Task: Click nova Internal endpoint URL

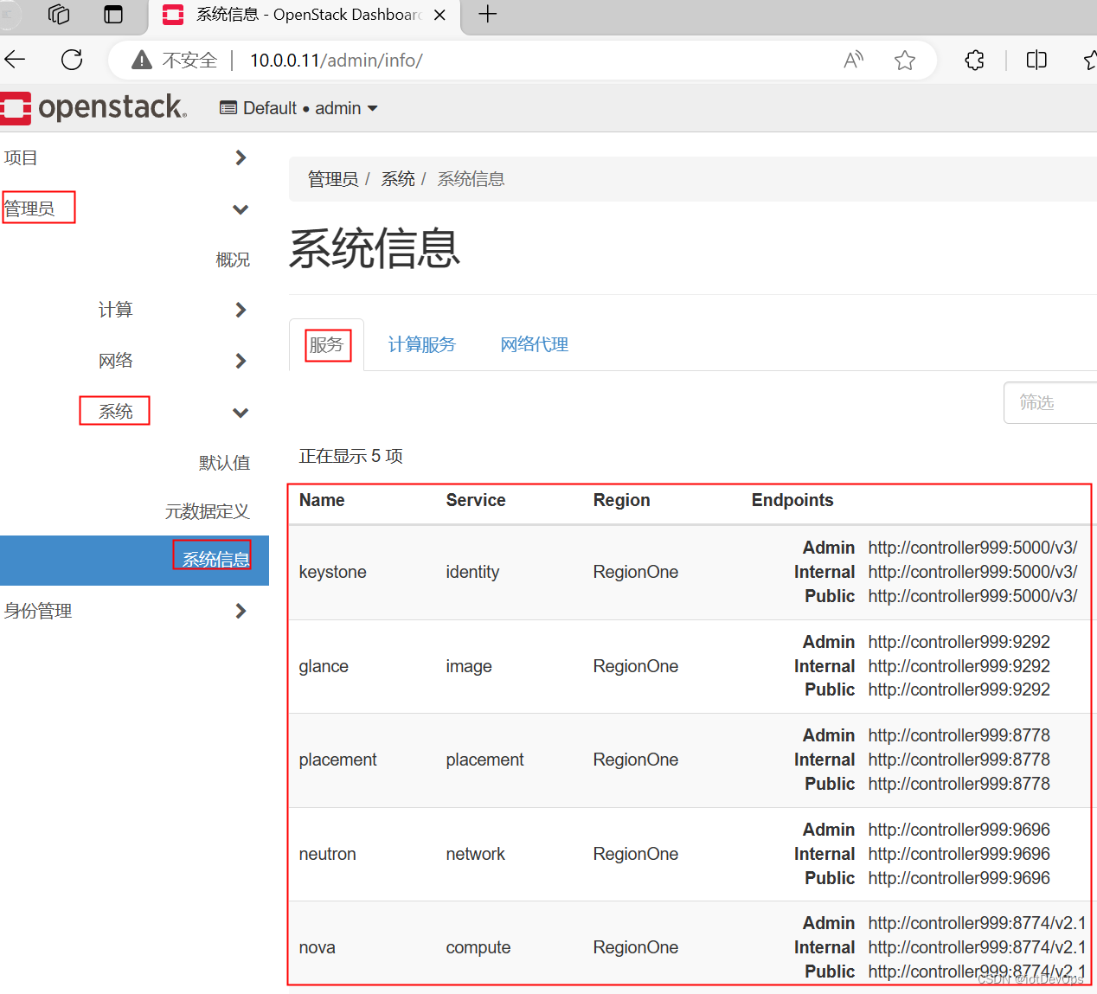Action: 977,947
